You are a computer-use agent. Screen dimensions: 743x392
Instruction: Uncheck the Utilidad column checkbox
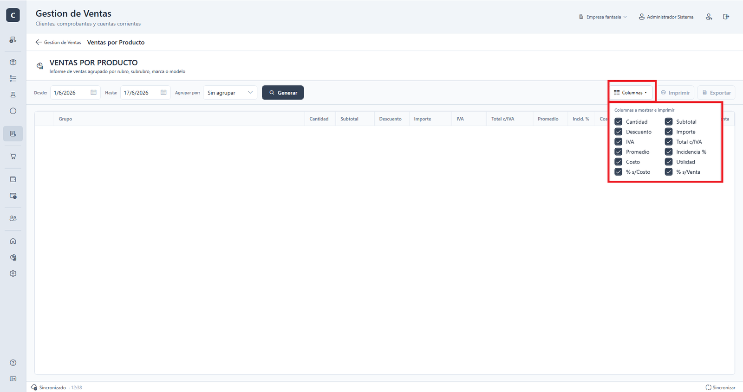(x=669, y=162)
